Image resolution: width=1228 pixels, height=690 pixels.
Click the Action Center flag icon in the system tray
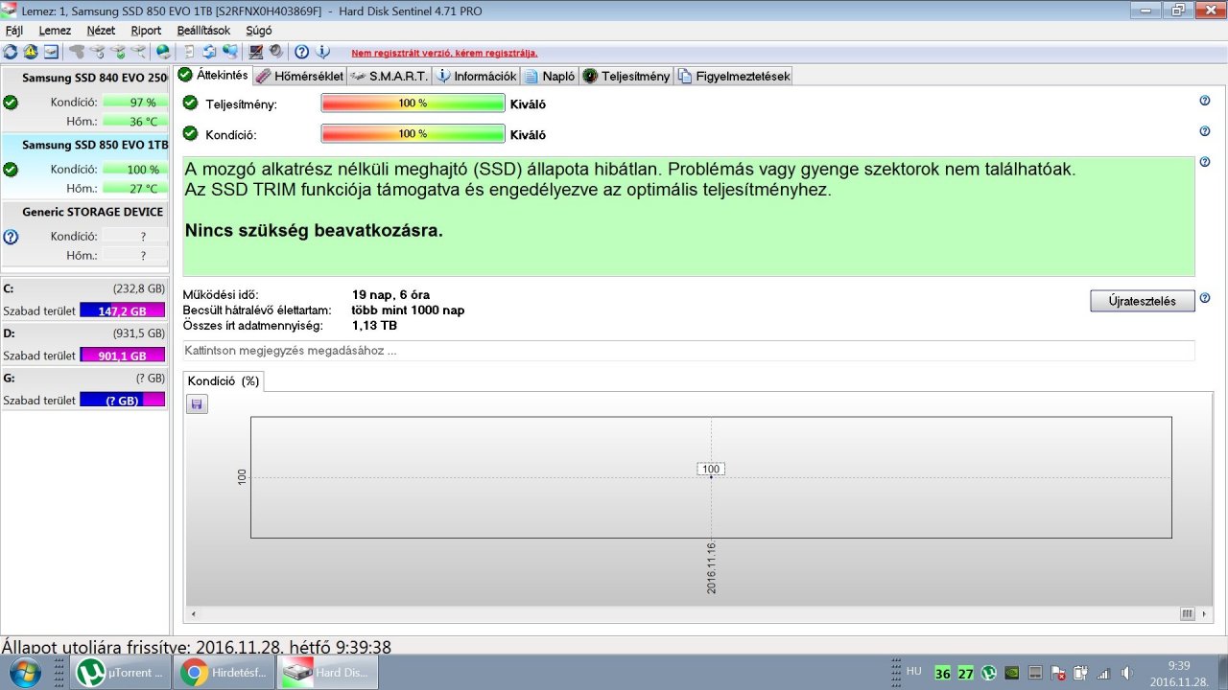pyautogui.click(x=1058, y=673)
